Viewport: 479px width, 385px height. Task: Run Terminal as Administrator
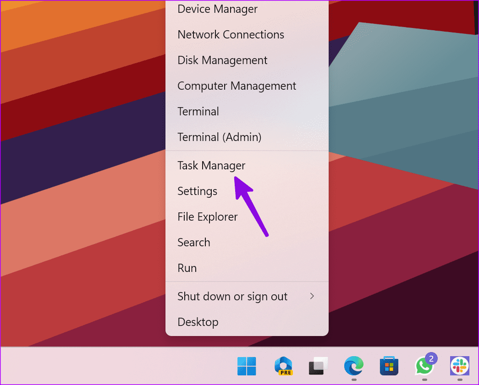click(220, 137)
